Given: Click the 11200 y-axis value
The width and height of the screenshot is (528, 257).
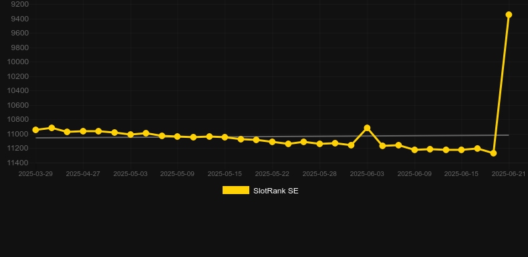Looking at the screenshot, I should coord(18,149).
